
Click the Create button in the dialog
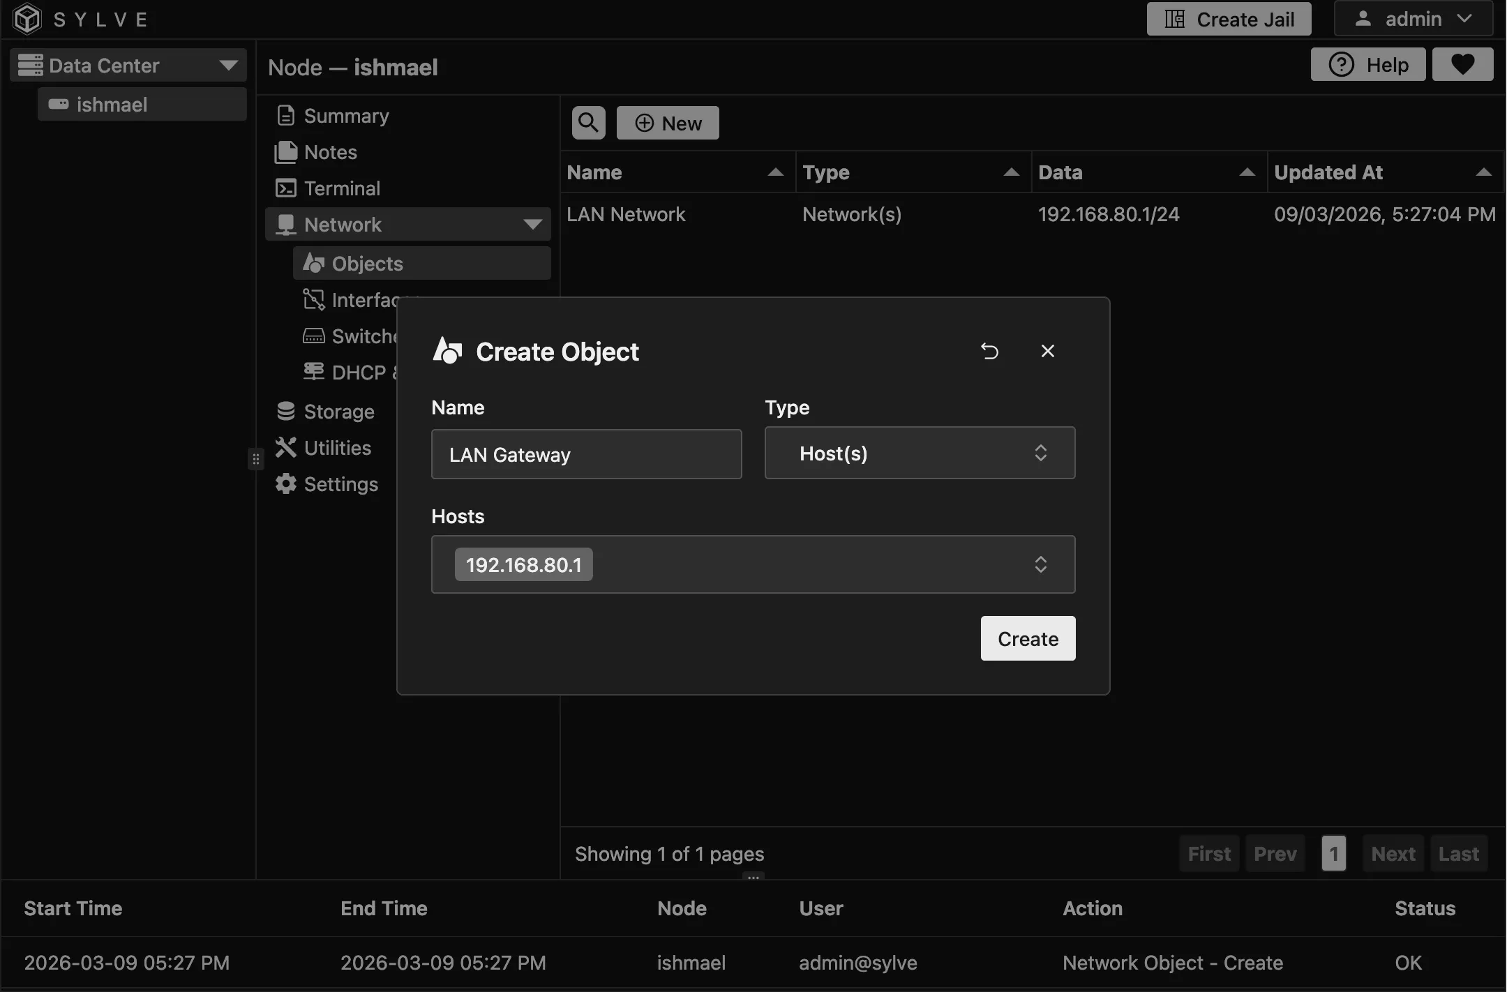pyautogui.click(x=1027, y=638)
